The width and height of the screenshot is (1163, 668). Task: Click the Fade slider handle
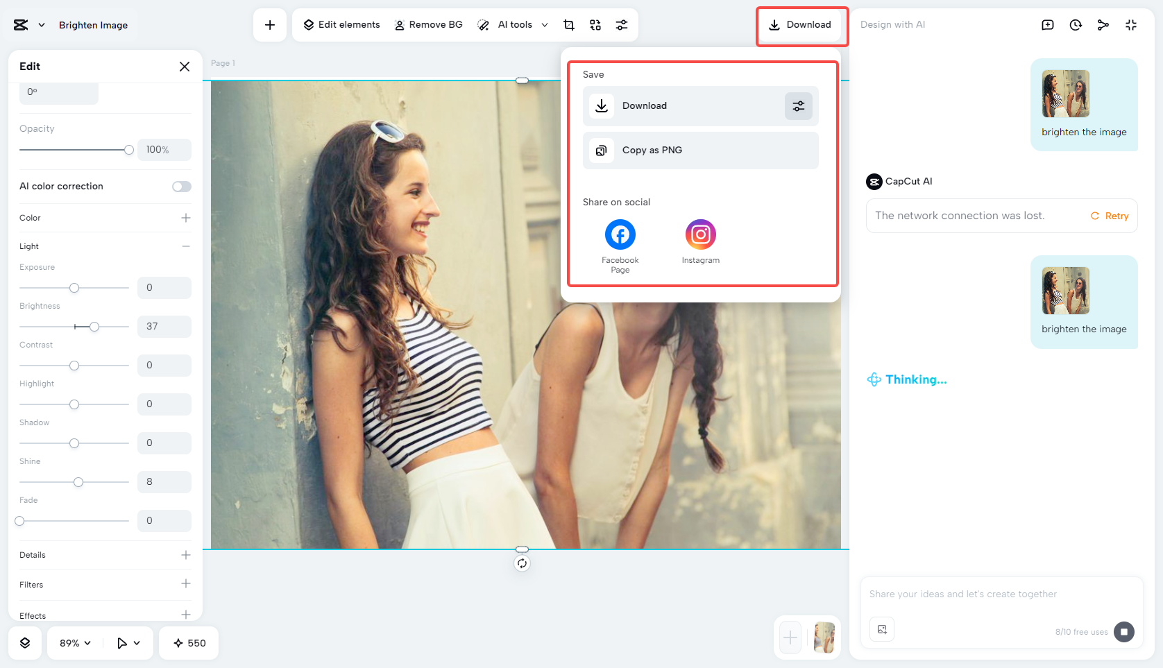pos(19,521)
